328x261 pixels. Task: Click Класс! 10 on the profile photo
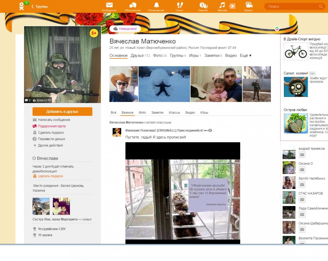[42, 100]
